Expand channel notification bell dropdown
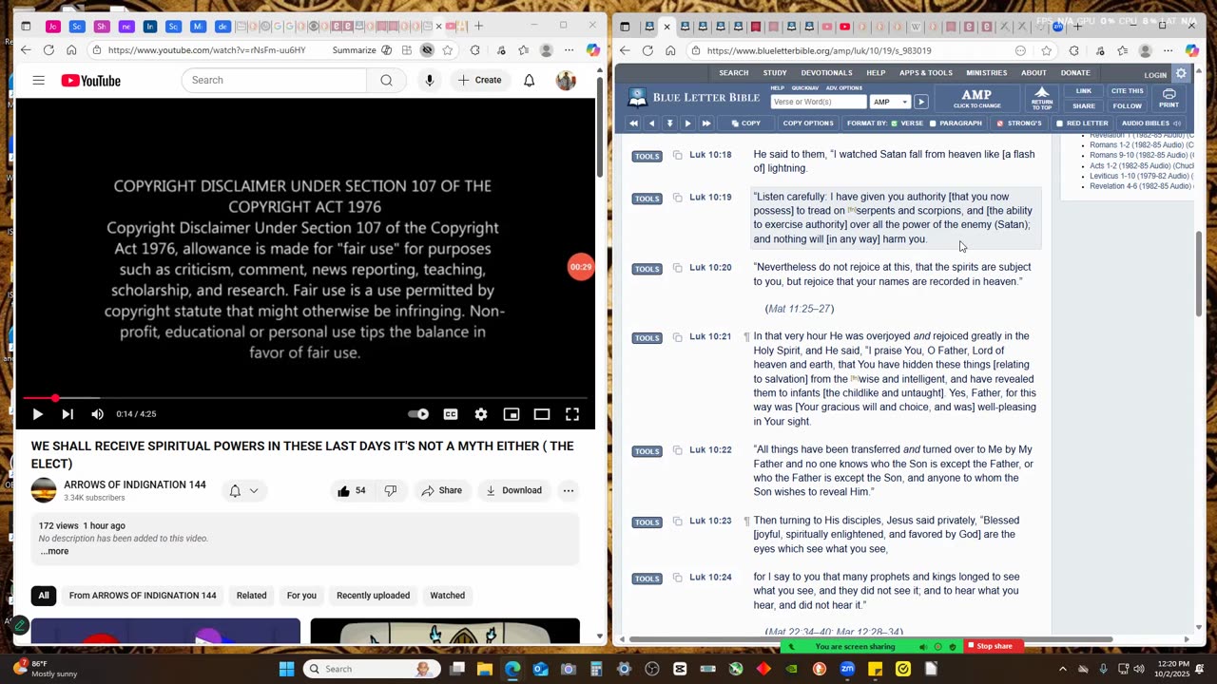Image resolution: width=1217 pixels, height=684 pixels. click(x=243, y=490)
